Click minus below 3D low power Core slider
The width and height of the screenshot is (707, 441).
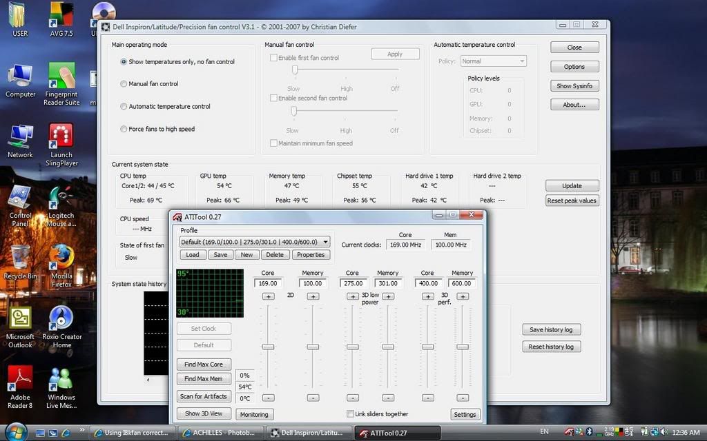[x=353, y=398]
